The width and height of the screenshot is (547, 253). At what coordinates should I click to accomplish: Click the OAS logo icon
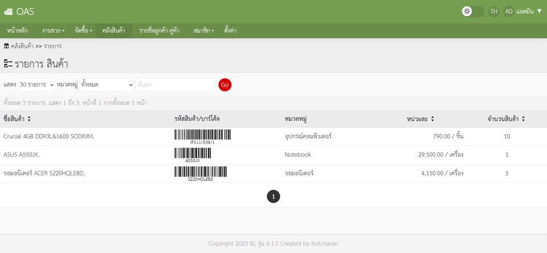(x=8, y=12)
